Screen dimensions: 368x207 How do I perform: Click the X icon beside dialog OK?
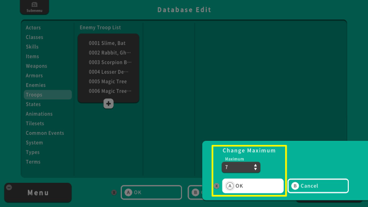(217, 186)
